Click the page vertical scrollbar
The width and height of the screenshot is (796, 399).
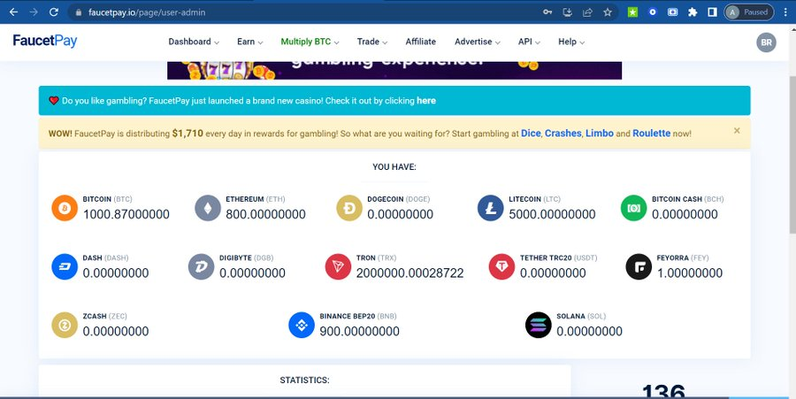click(x=792, y=155)
